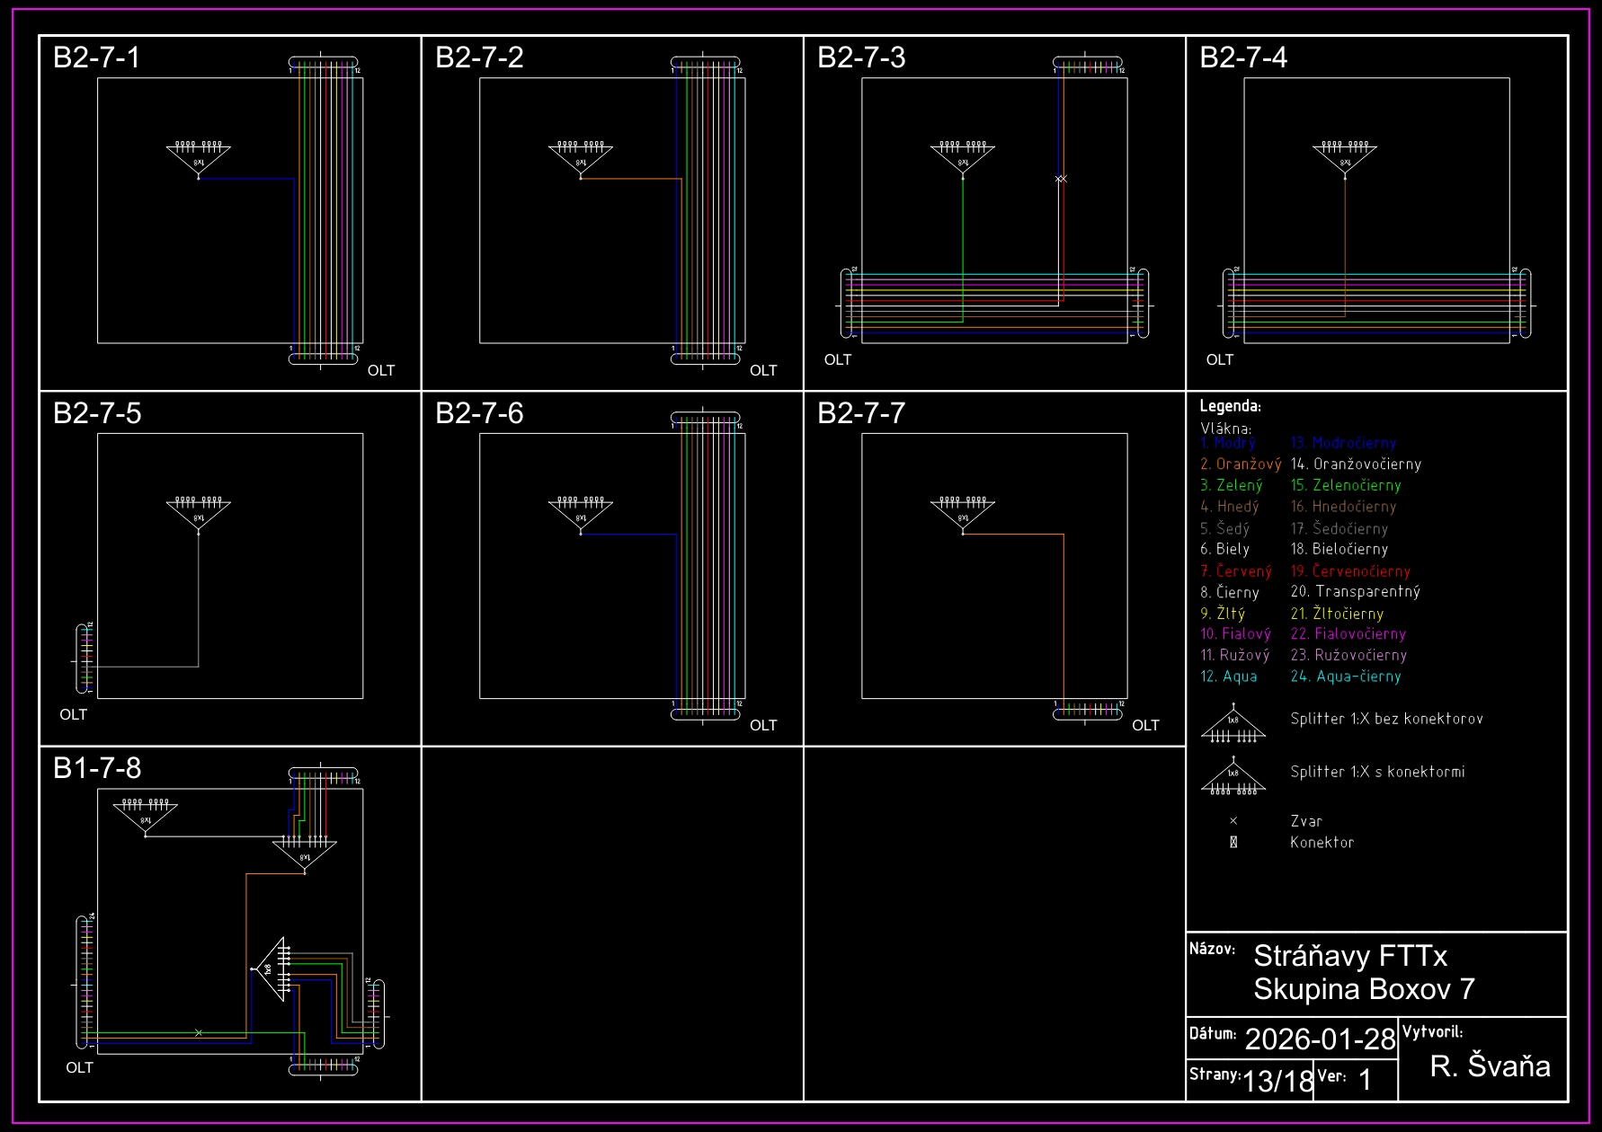This screenshot has width=1602, height=1132.
Task: Click the legend symbol for Splitter bez konektorov
Action: pos(1233,726)
